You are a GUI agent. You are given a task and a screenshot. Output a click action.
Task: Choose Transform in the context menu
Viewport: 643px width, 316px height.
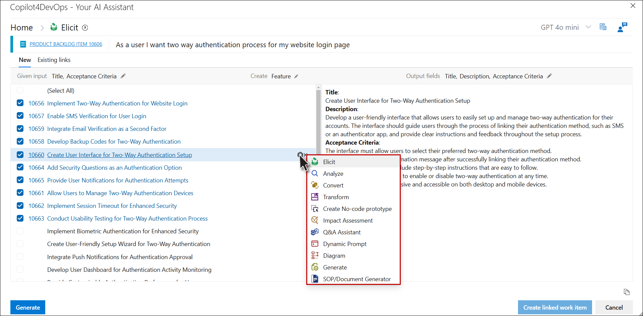(x=353, y=197)
